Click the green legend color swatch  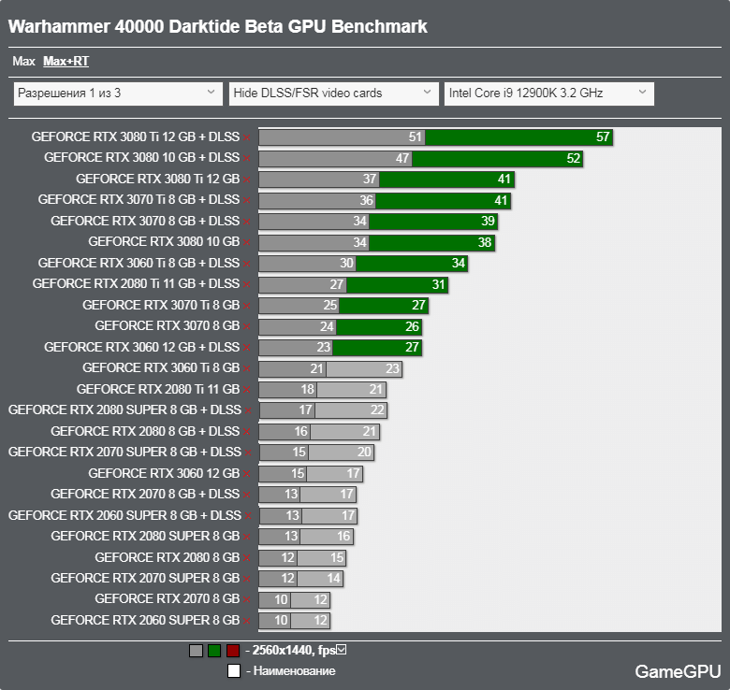(x=214, y=651)
